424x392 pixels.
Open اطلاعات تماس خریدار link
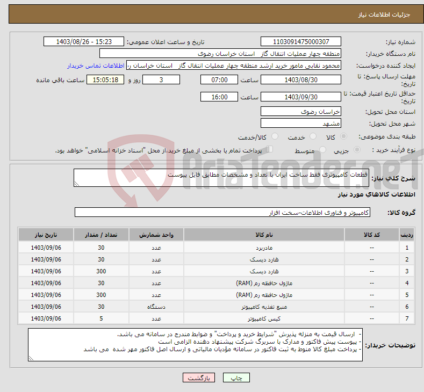tap(96, 66)
